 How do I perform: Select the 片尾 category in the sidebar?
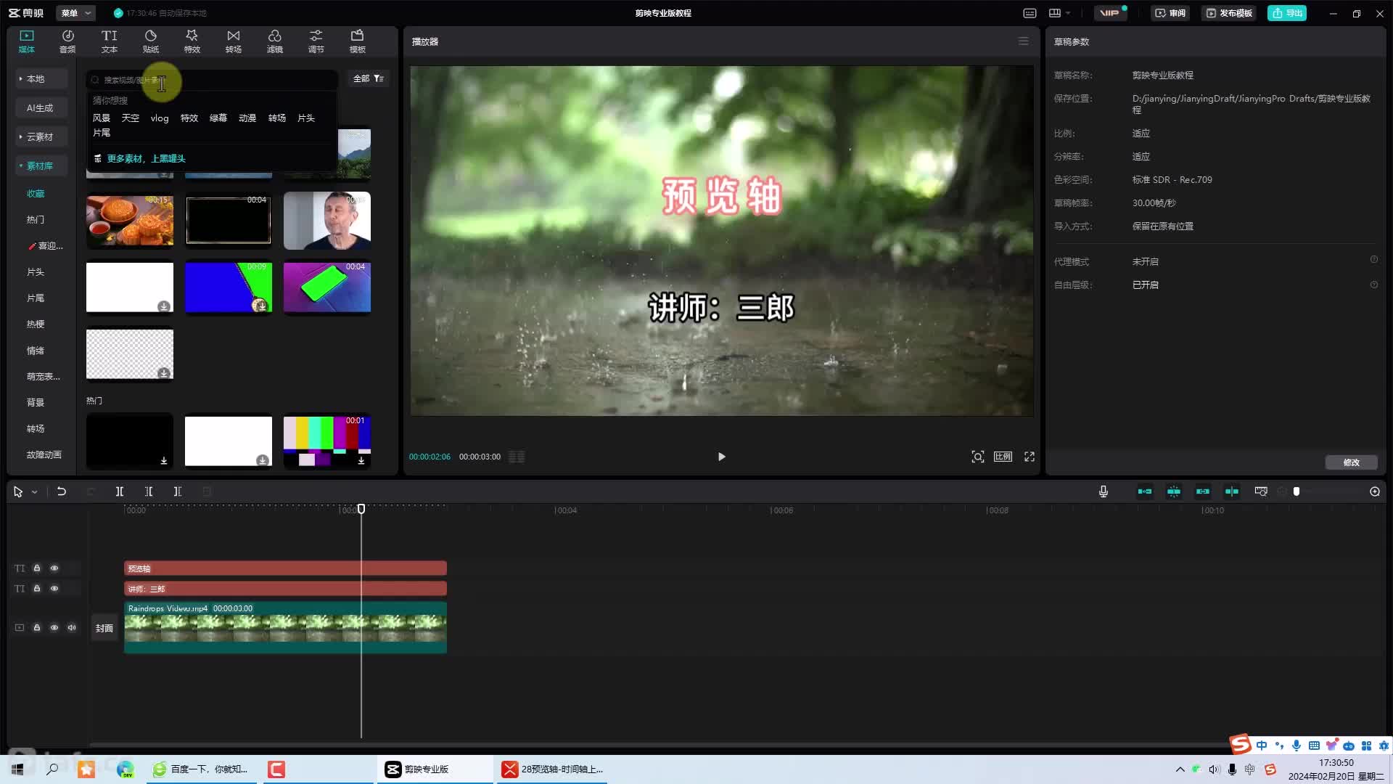[x=36, y=298]
